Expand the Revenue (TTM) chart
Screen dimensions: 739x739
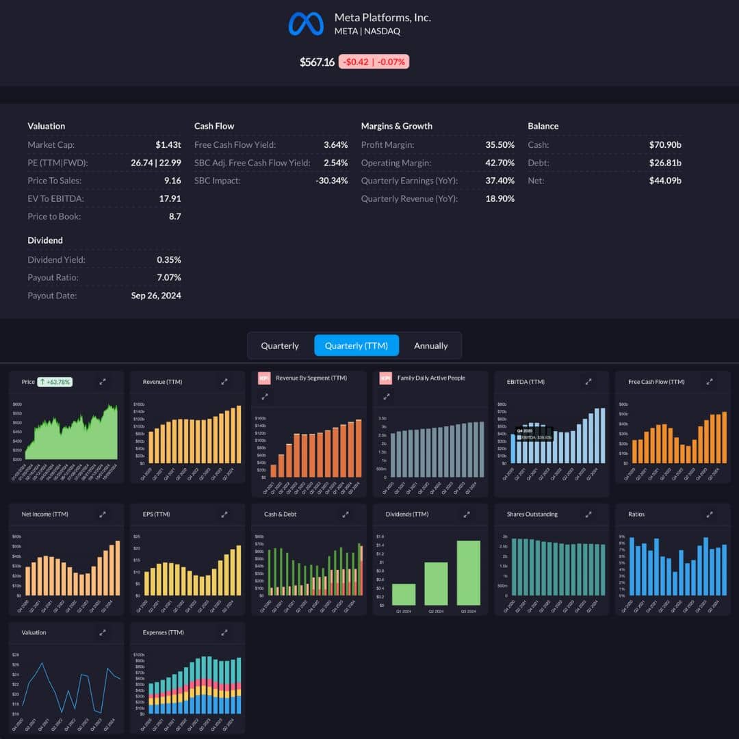click(x=224, y=382)
